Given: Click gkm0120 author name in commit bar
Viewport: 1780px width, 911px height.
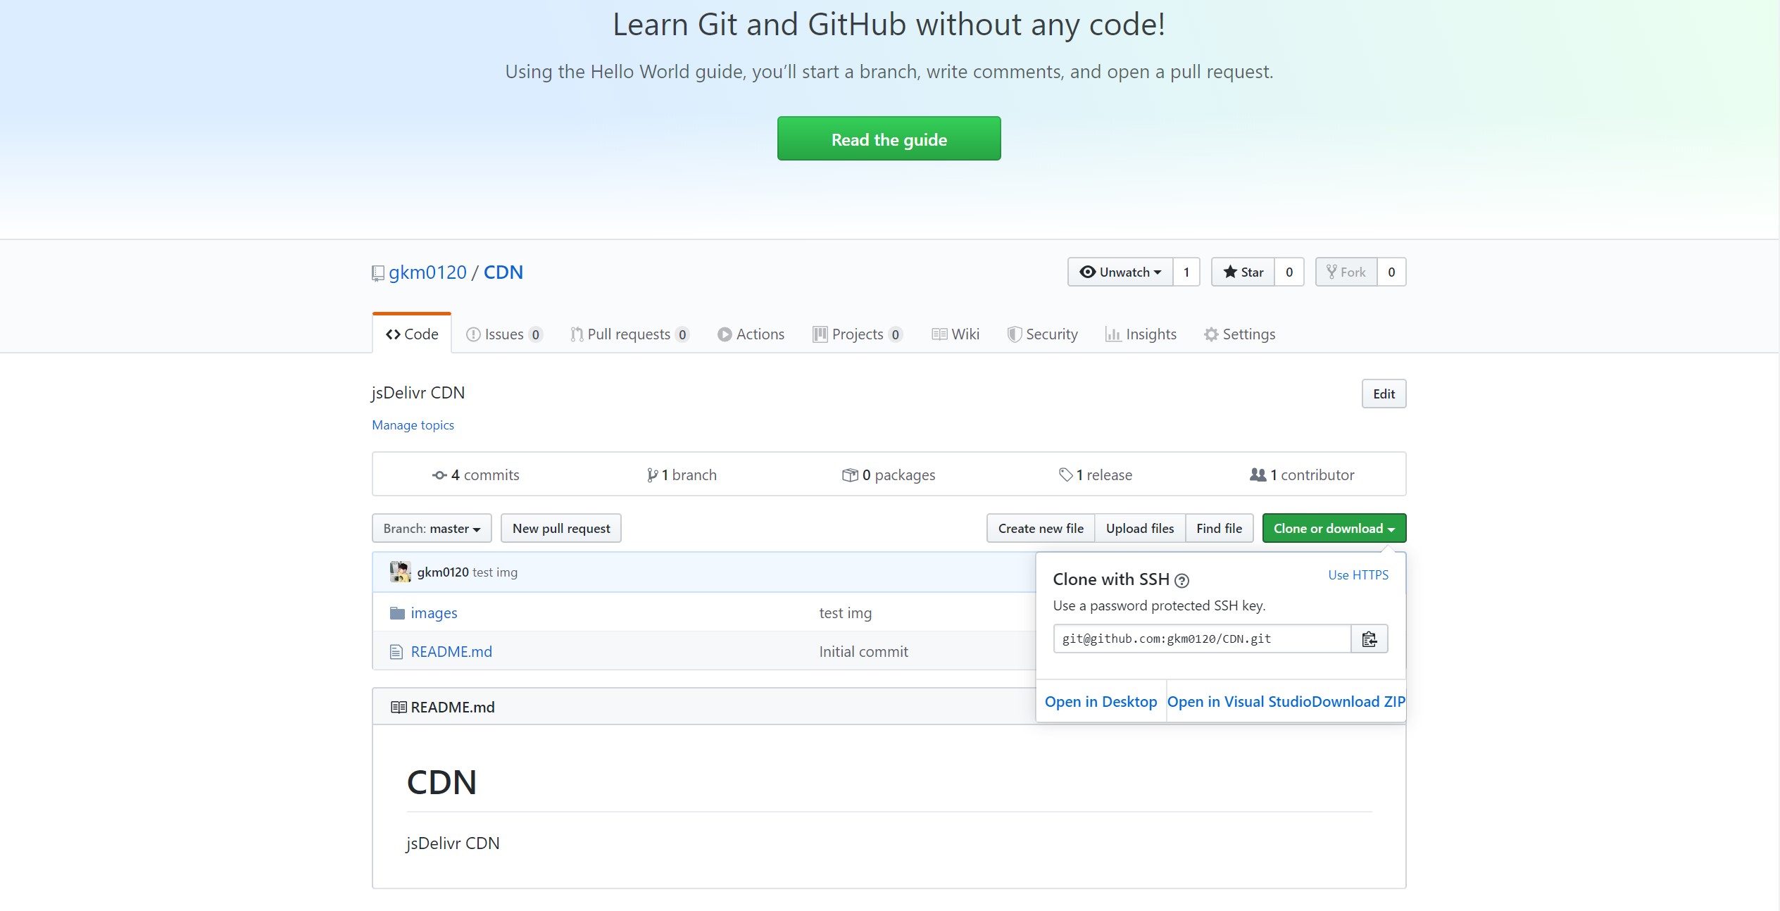Looking at the screenshot, I should [443, 572].
